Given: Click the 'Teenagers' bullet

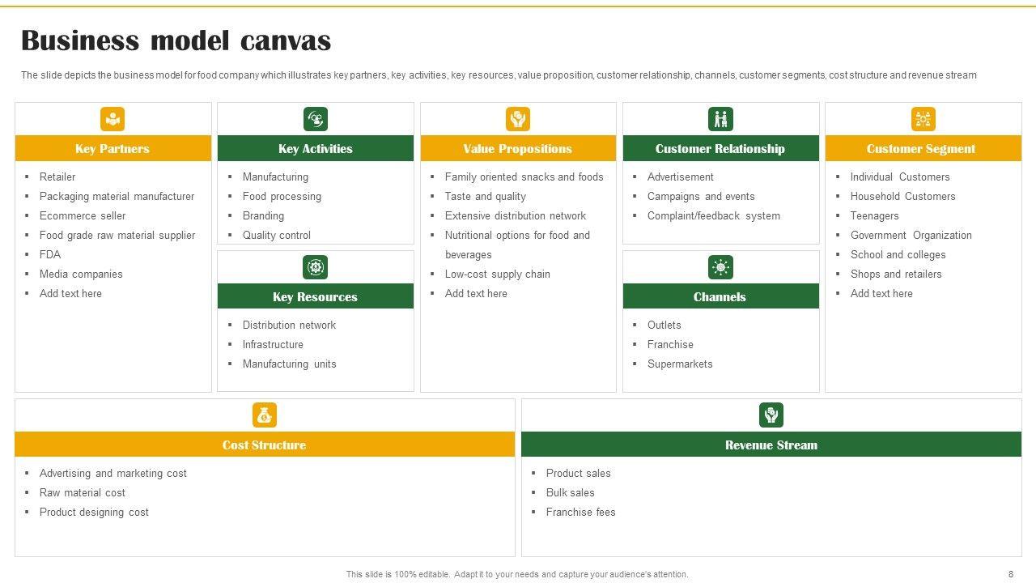Looking at the screenshot, I should point(874,215).
